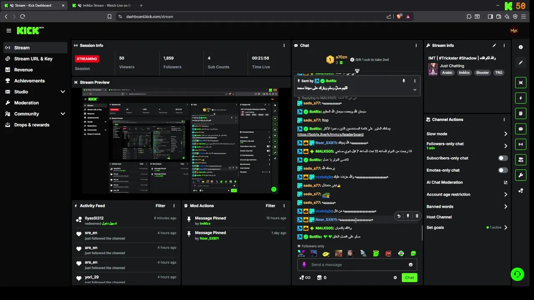The height and width of the screenshot is (300, 534).
Task: Open Slow mode settings chevron
Action: (x=506, y=134)
